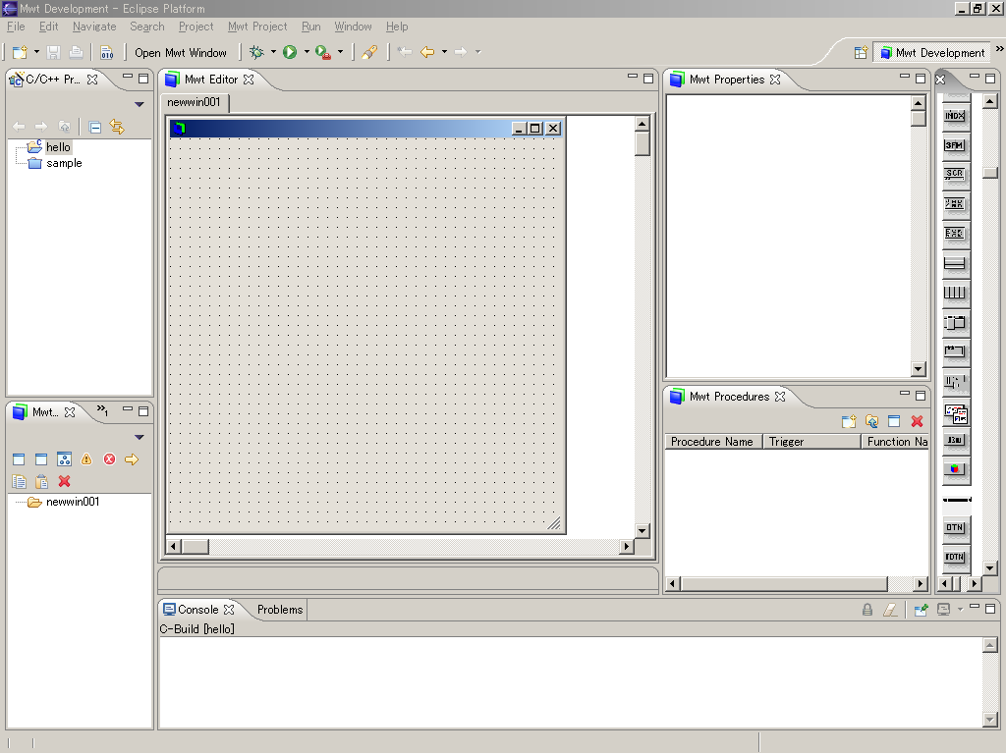
Task: Click the red circle error icon
Action: pyautogui.click(x=110, y=459)
